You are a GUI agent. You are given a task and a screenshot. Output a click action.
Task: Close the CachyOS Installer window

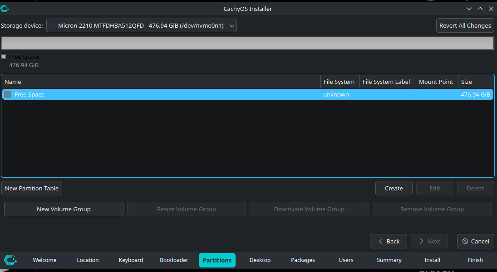coord(491,9)
